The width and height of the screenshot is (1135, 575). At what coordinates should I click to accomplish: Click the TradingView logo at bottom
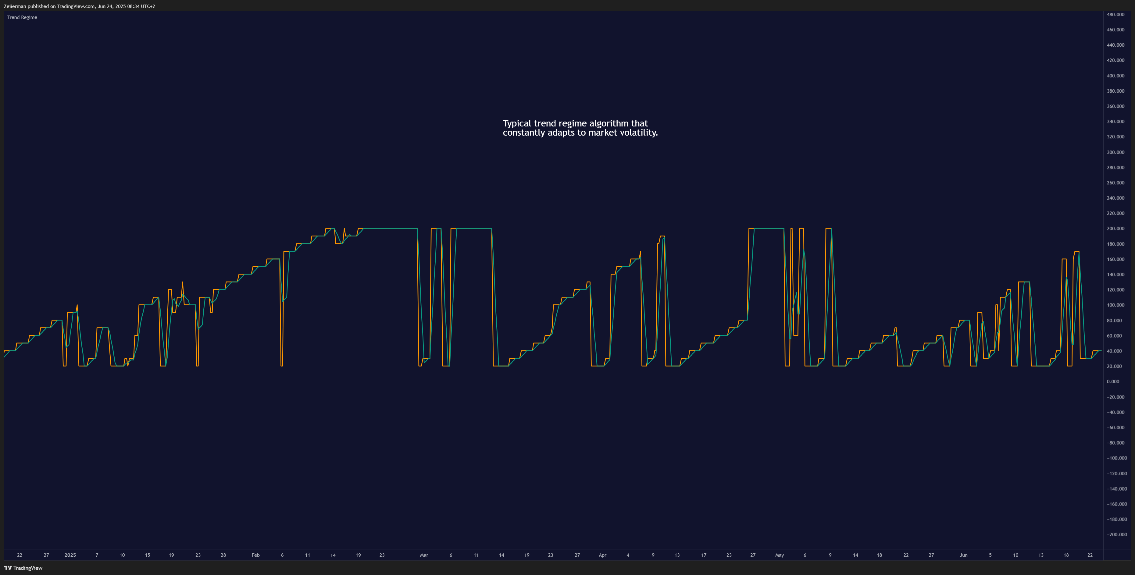coord(23,567)
